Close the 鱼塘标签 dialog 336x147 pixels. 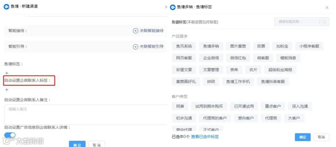tap(327, 8)
